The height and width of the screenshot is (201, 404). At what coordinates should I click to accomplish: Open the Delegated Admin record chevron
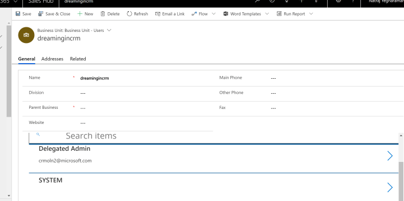[x=390, y=156]
